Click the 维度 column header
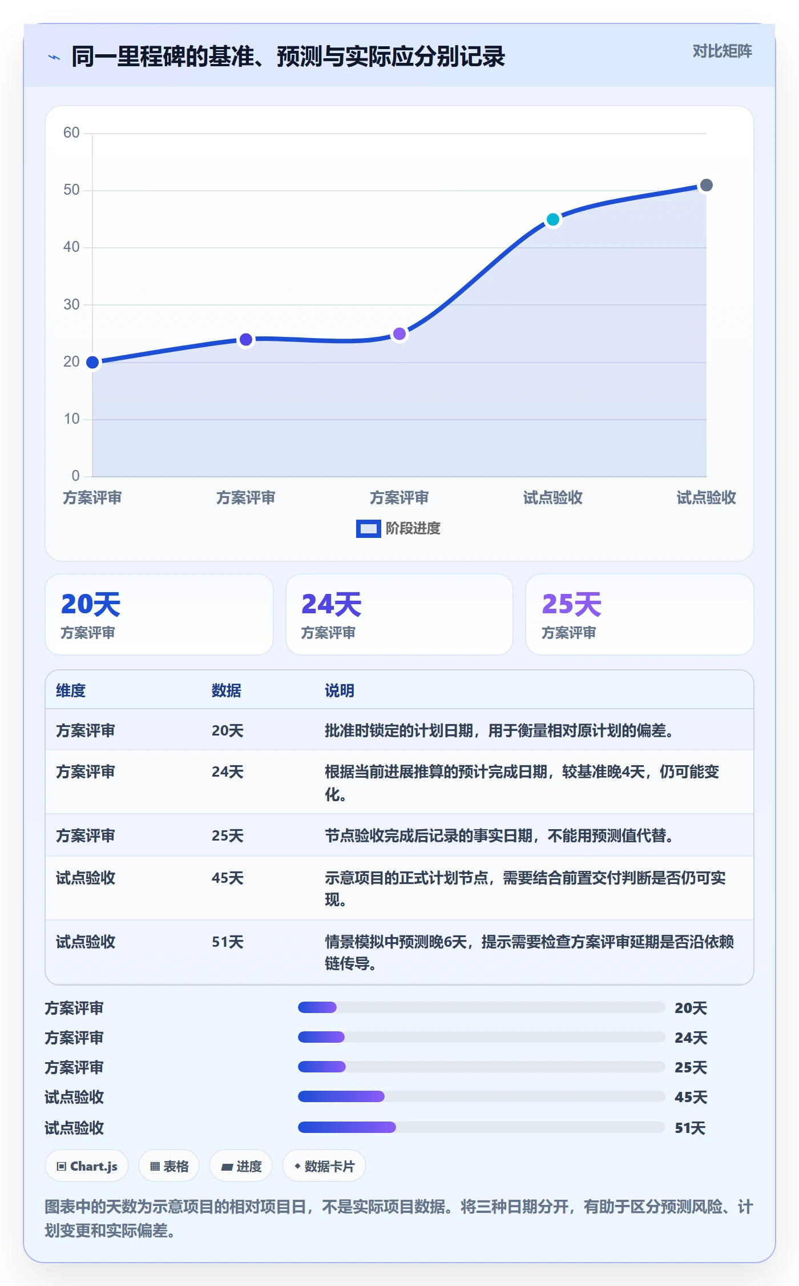 pos(71,690)
